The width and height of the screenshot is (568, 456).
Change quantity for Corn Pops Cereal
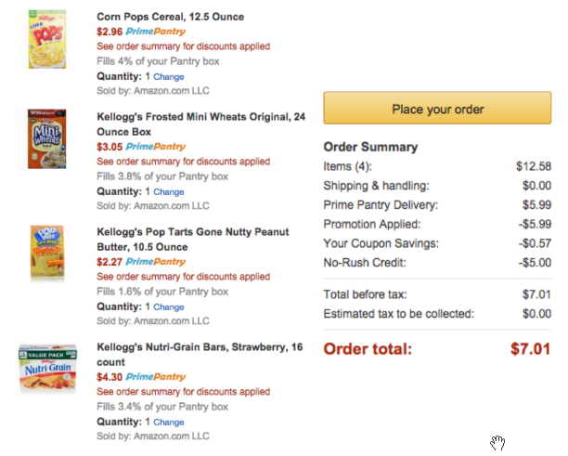[168, 76]
